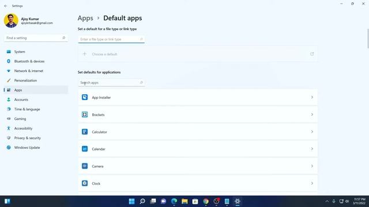The width and height of the screenshot is (369, 207).
Task: Open Gaming settings
Action: (36, 119)
